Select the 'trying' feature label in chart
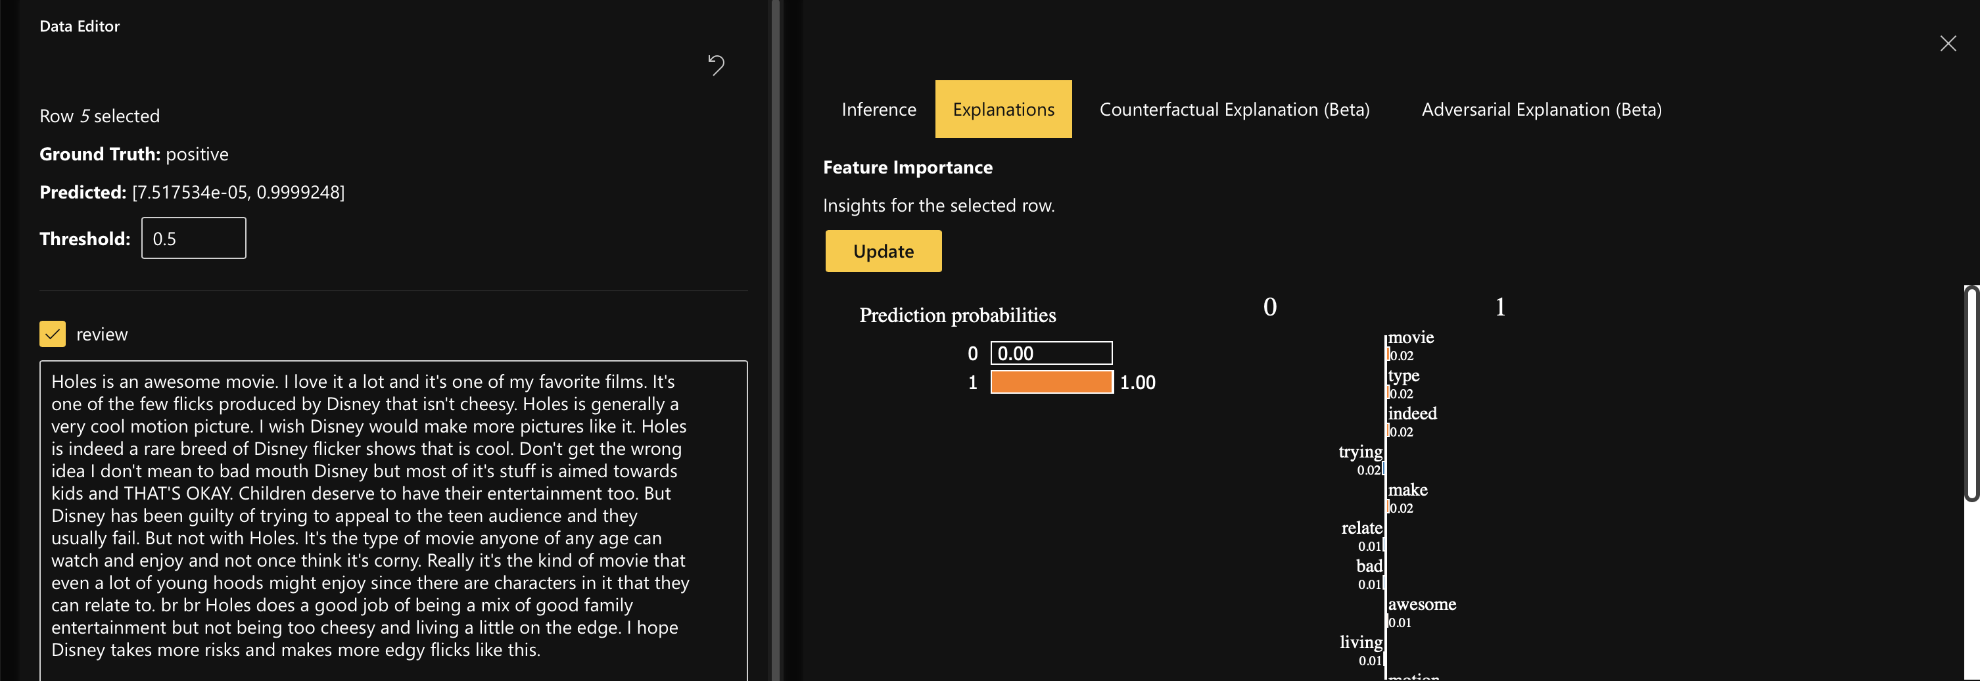 (x=1359, y=452)
